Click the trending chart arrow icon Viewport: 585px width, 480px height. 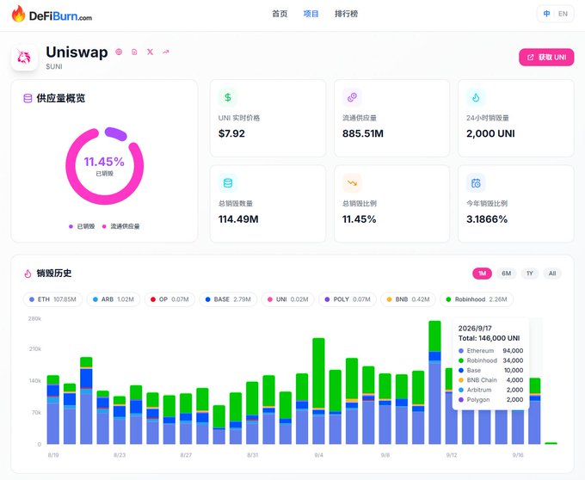coord(166,52)
